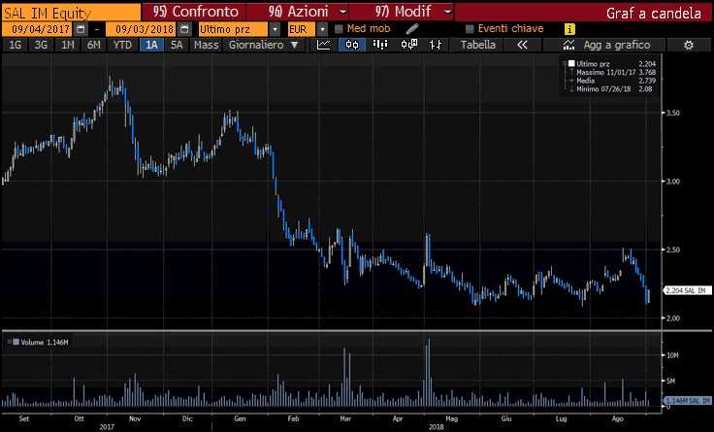The height and width of the screenshot is (432, 714).
Task: Open the end date calendar icon
Action: (x=184, y=29)
